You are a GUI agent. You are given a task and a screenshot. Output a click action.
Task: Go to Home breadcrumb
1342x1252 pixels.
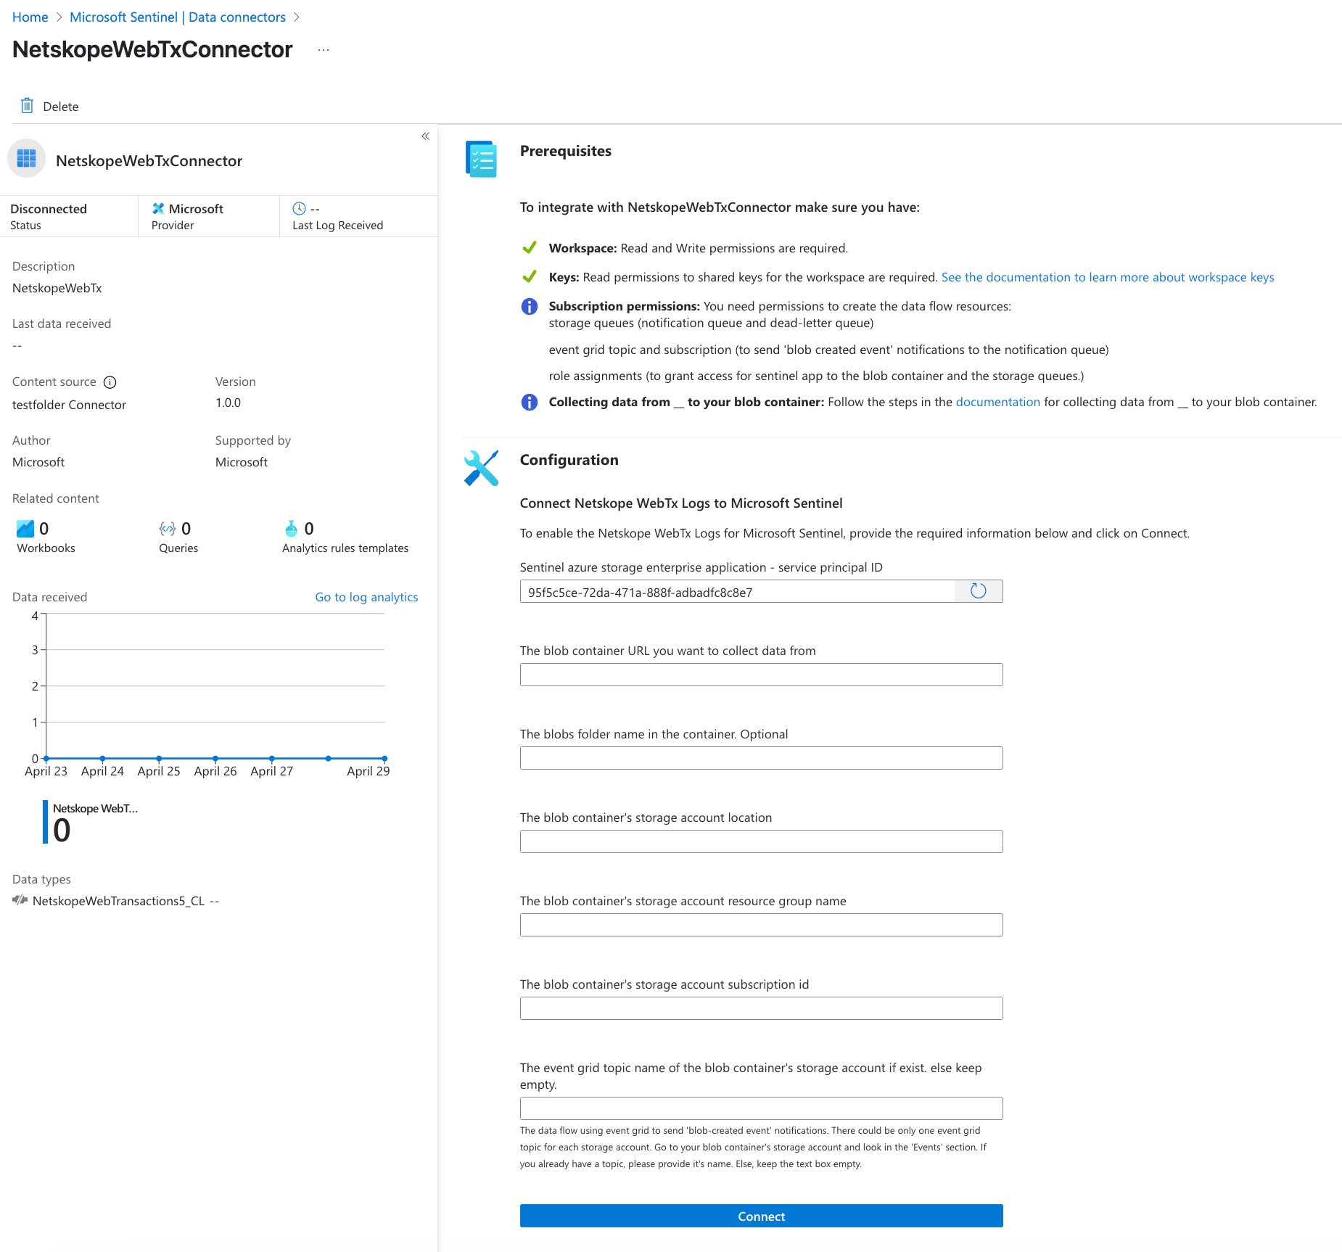coord(30,17)
